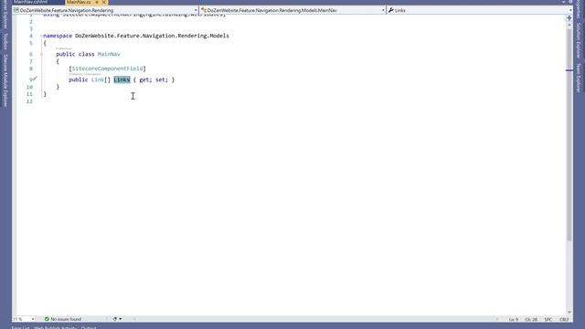The height and width of the screenshot is (329, 585).
Task: Collapse the namespace block outline toggle
Action: click(41, 36)
